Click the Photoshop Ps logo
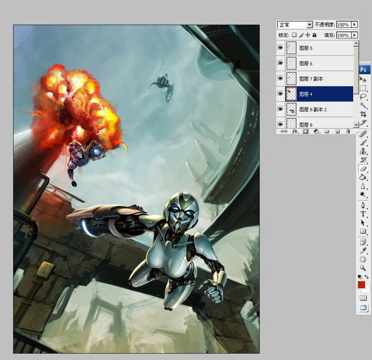This screenshot has height=360, width=372. point(364,70)
